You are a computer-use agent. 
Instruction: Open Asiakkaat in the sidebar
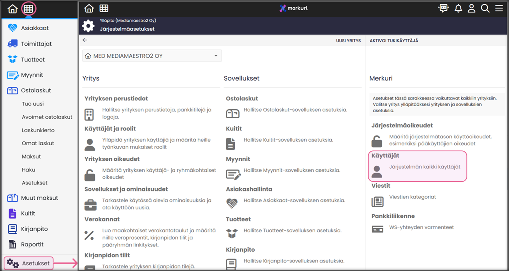pyautogui.click(x=35, y=28)
